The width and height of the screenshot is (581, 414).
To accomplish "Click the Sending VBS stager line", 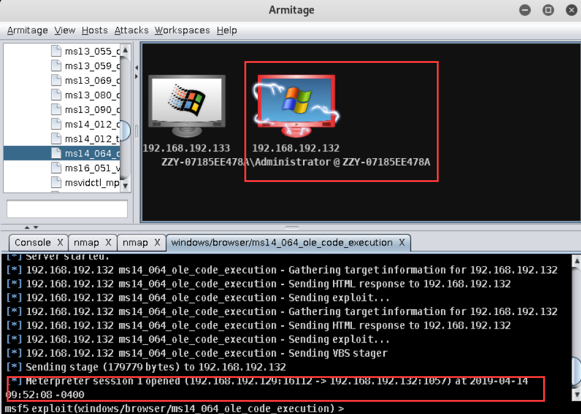I will [197, 354].
